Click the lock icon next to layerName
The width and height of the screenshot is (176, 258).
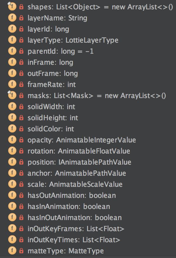[x=21, y=18]
